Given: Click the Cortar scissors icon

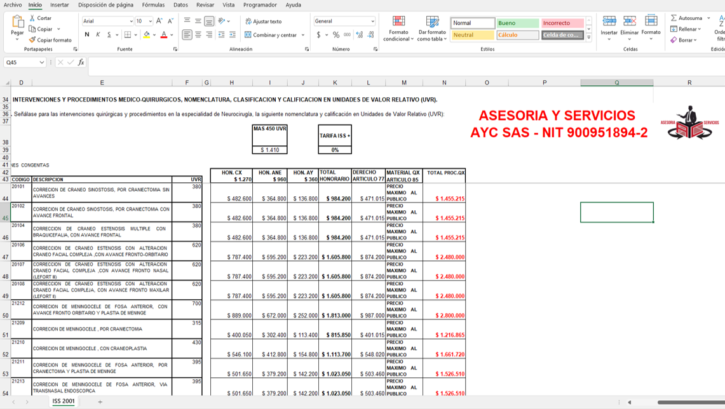Looking at the screenshot, I should 32,18.
